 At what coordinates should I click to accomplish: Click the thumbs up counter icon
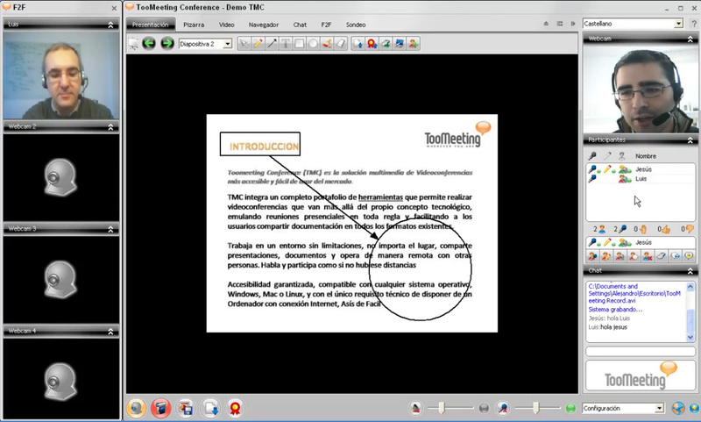tap(666, 229)
